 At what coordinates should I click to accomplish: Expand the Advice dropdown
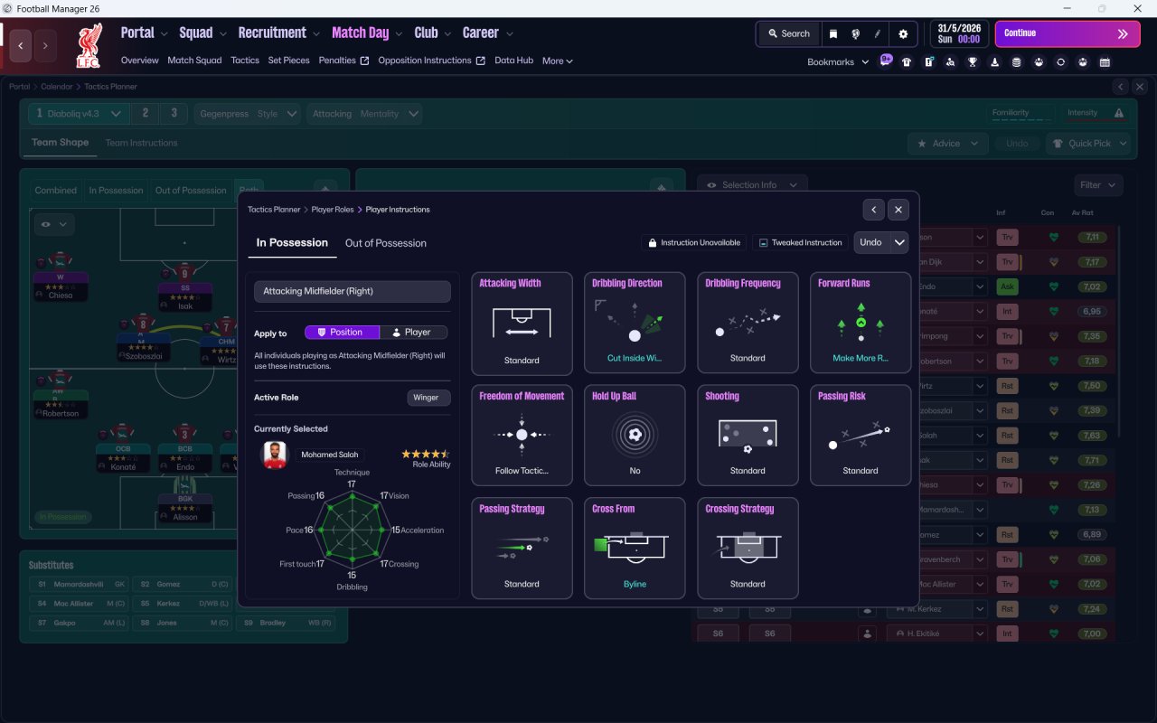click(947, 144)
